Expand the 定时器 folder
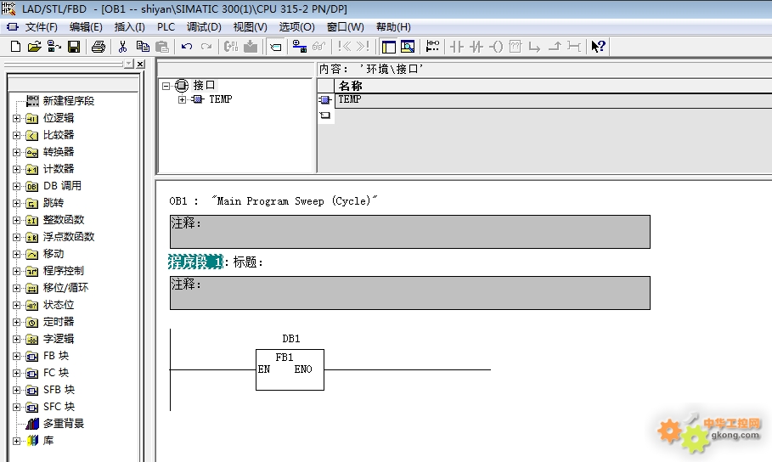Screen dimensions: 772x462 (x=16, y=322)
